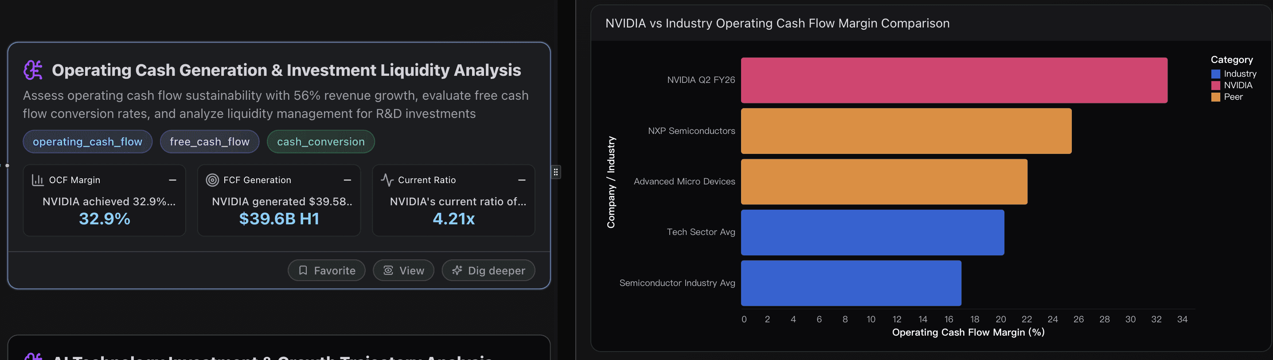Click the FCF Generation target icon

(x=212, y=180)
